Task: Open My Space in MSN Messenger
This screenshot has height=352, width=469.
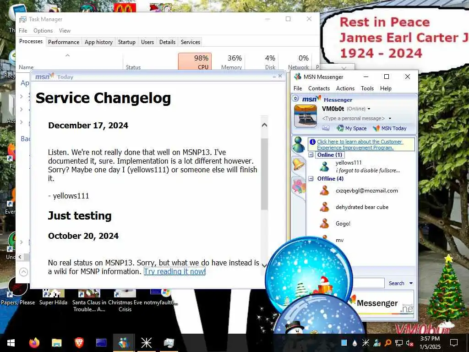Action: pos(351,128)
